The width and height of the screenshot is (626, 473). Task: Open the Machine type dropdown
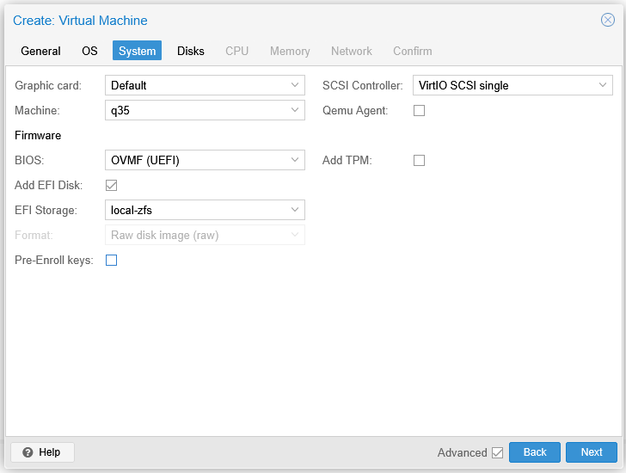[x=295, y=110]
